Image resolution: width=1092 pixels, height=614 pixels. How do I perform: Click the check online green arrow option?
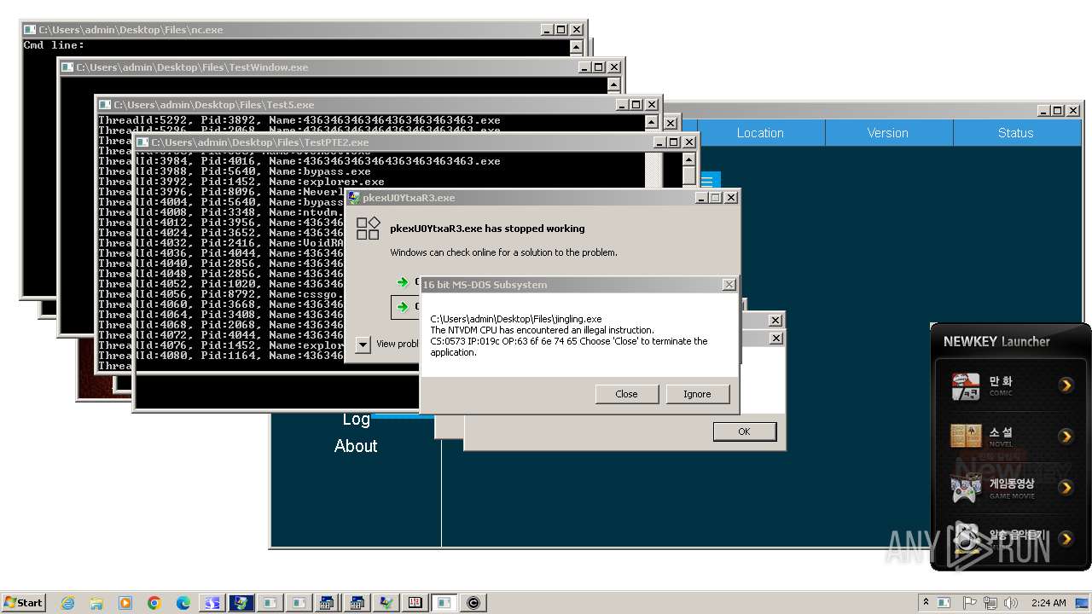403,281
